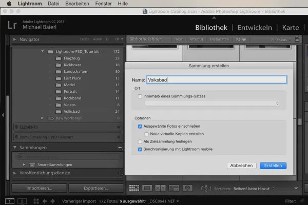Uncheck Ausgewählte Fotos einschließen
This screenshot has height=205, width=308.
(x=140, y=127)
